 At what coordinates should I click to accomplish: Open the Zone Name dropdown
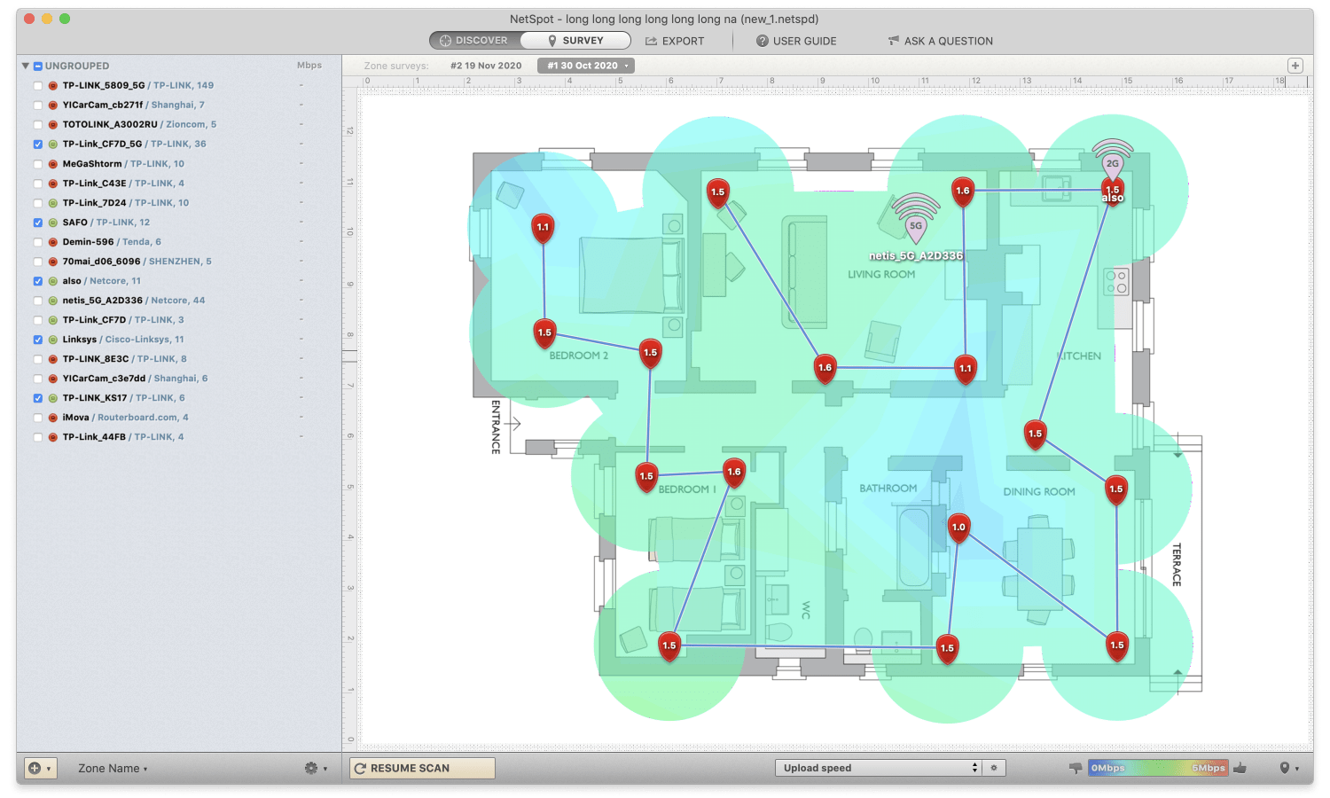[x=113, y=769]
